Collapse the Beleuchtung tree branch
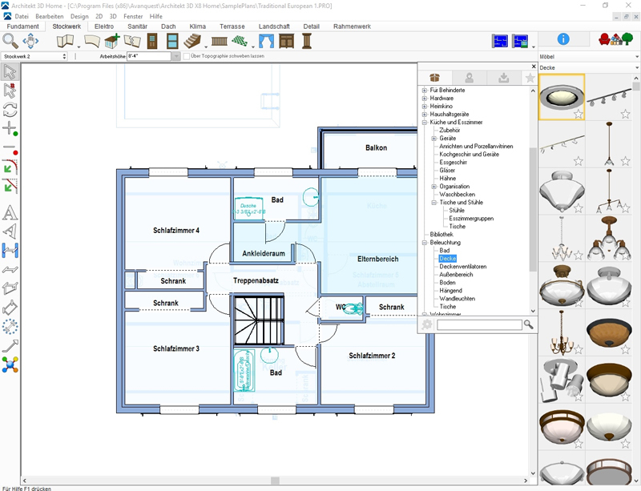Screen dimensions: 641x491 click(x=425, y=243)
